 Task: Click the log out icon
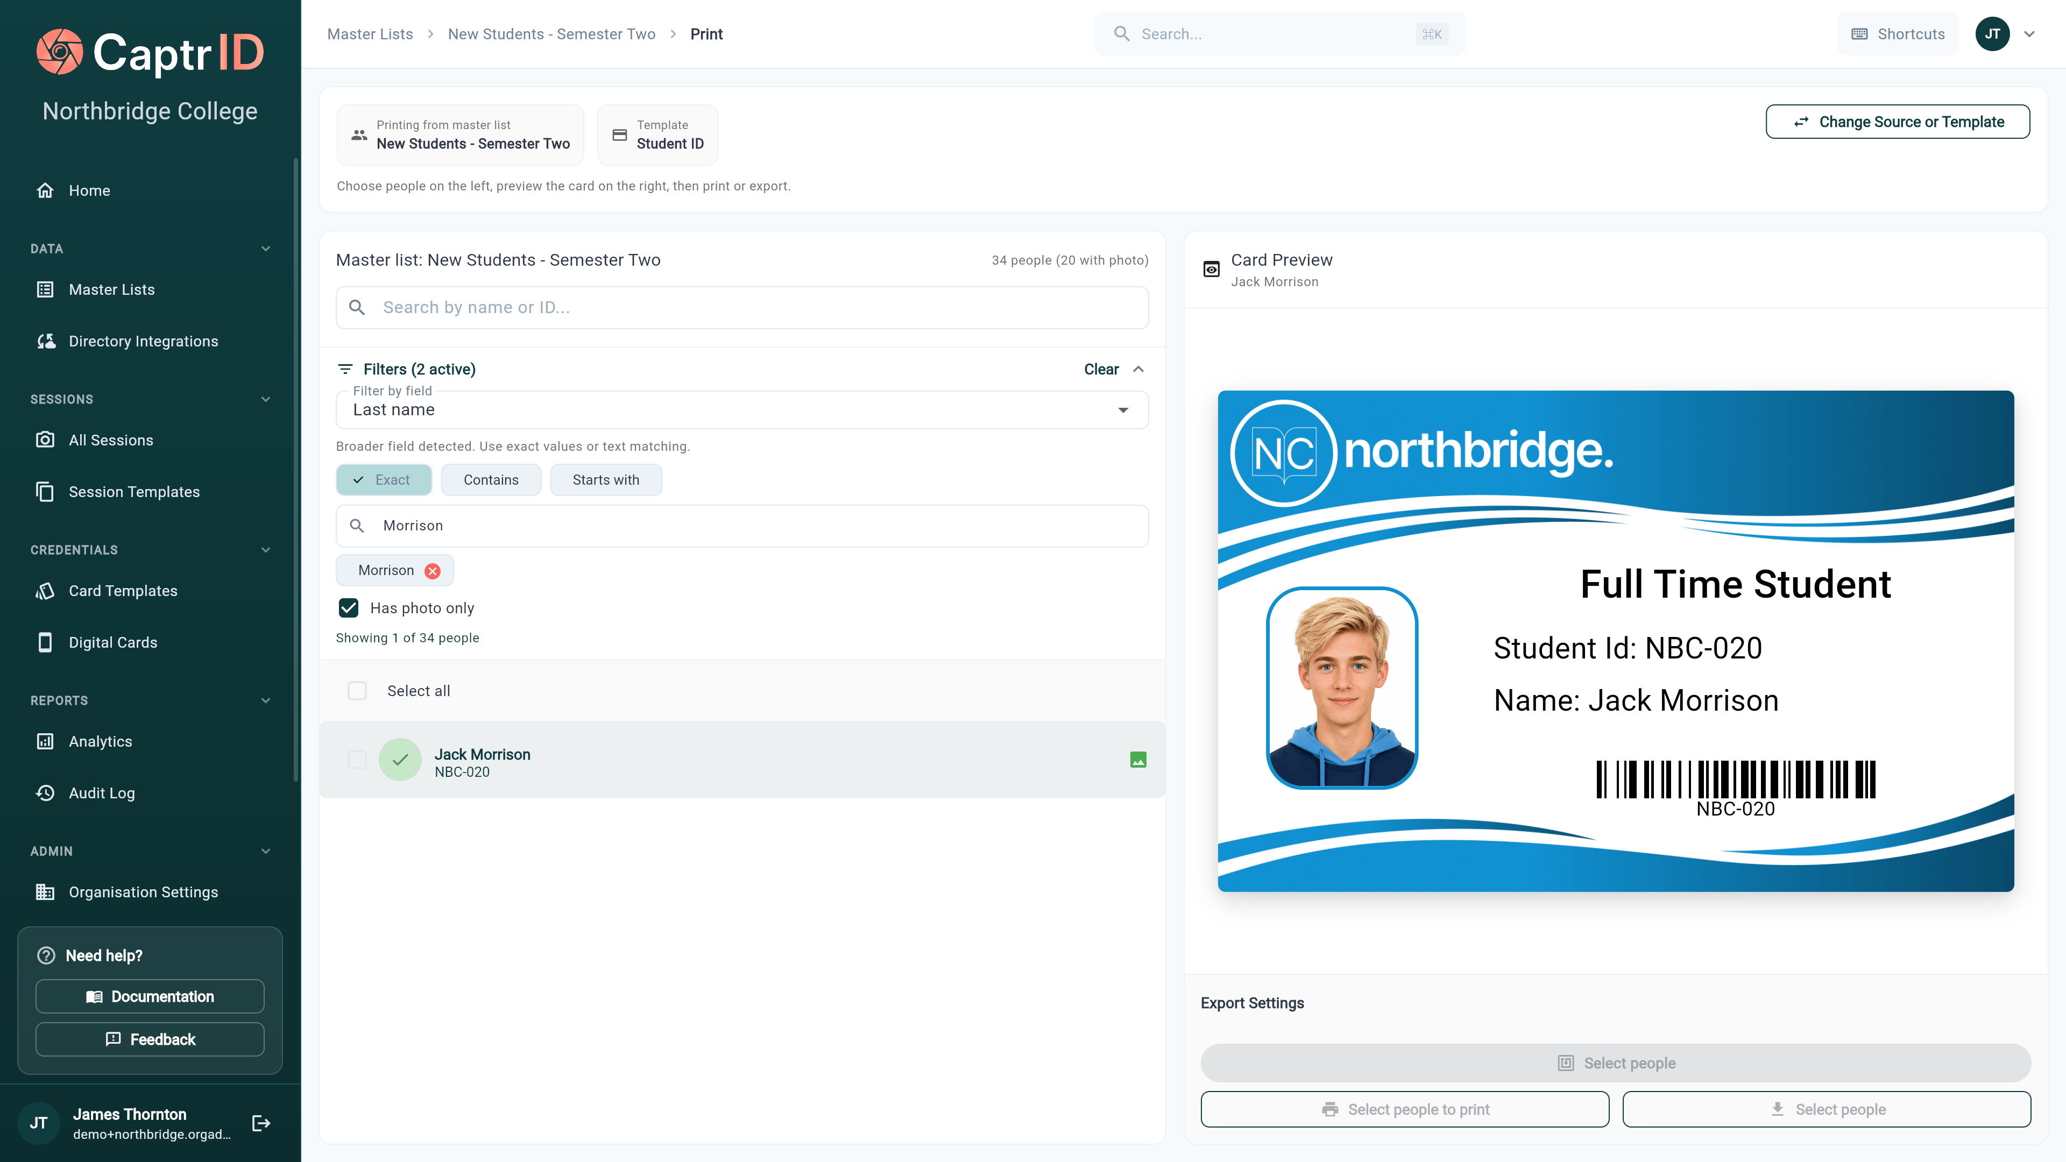click(x=261, y=1123)
